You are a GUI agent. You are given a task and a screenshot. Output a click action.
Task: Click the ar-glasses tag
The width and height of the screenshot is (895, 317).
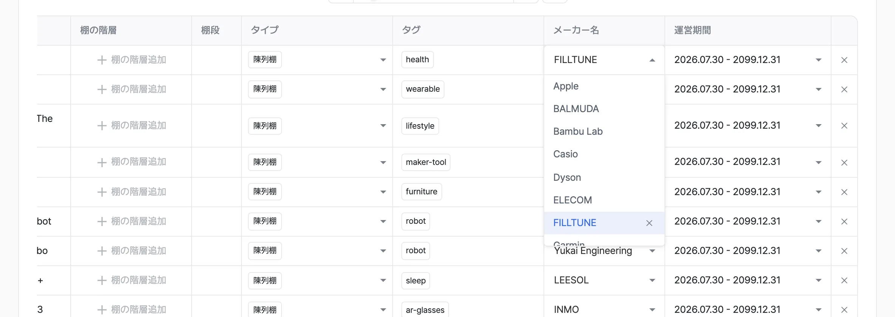coord(425,310)
